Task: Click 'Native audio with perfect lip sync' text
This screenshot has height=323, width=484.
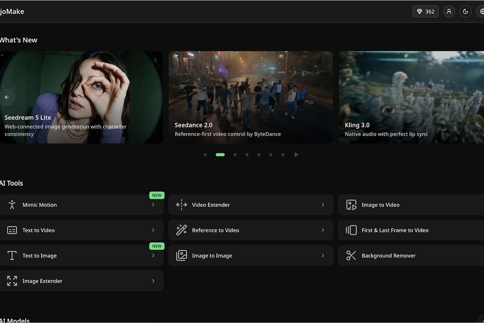Action: click(x=386, y=134)
